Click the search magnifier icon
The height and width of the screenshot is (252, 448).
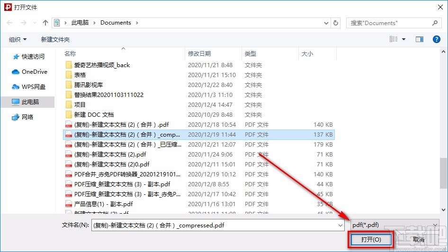pyautogui.click(x=435, y=23)
